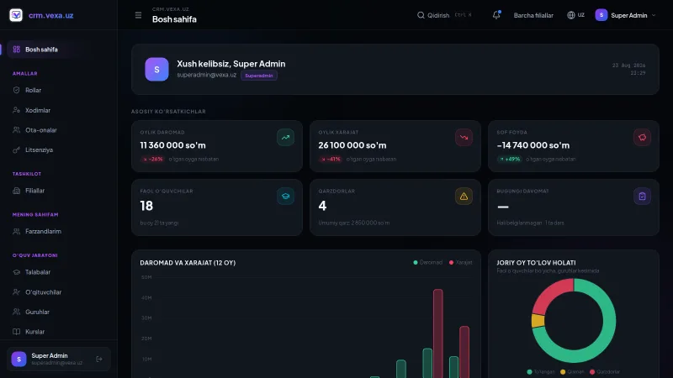Click the -14 740 000 so'm value
This screenshot has height=378, width=673.
pyautogui.click(x=533, y=145)
